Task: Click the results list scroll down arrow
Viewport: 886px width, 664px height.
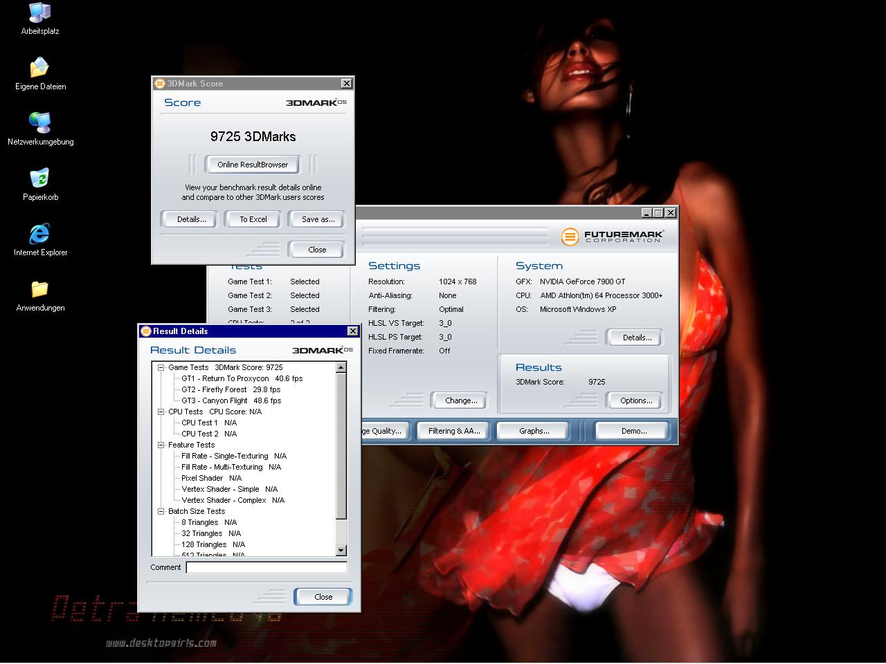Action: (341, 551)
